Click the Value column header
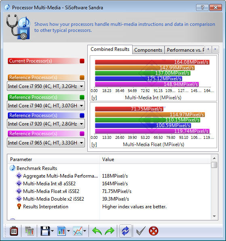Screen dimensions: 226x241 pyautogui.click(x=155, y=159)
